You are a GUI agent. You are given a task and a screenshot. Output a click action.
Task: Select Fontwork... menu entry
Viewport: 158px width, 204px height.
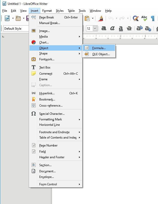pos(56,59)
